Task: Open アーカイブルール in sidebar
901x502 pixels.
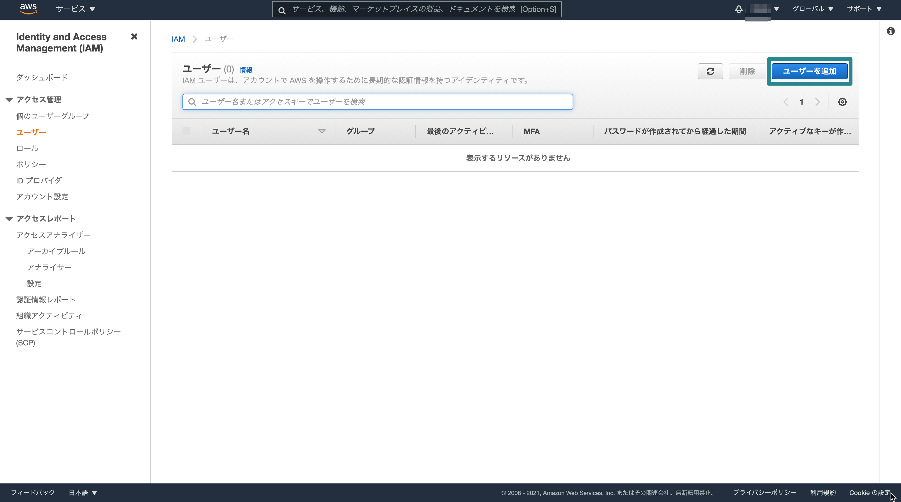Action: click(56, 251)
